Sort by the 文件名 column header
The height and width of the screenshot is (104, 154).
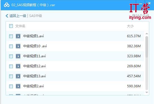20,26
